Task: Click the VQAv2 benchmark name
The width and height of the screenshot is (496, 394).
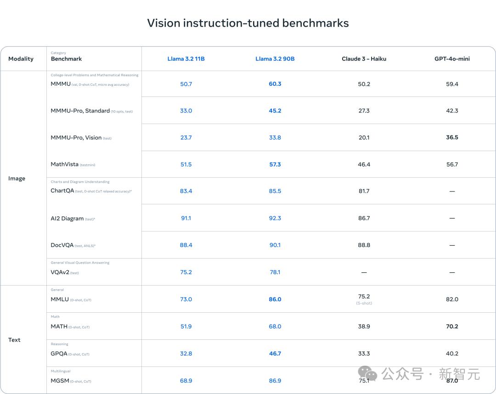Action: pos(60,272)
